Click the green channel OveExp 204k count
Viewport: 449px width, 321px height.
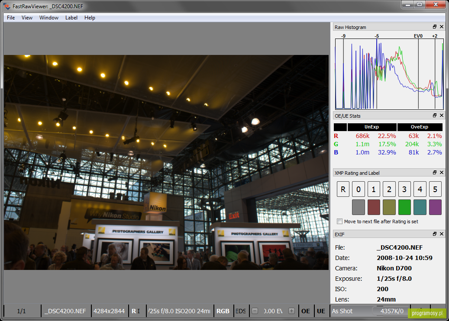click(x=412, y=144)
